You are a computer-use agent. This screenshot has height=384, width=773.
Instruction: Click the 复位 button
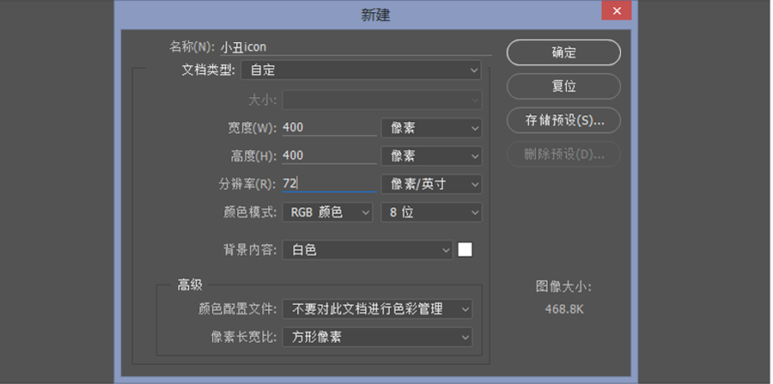pyautogui.click(x=563, y=86)
